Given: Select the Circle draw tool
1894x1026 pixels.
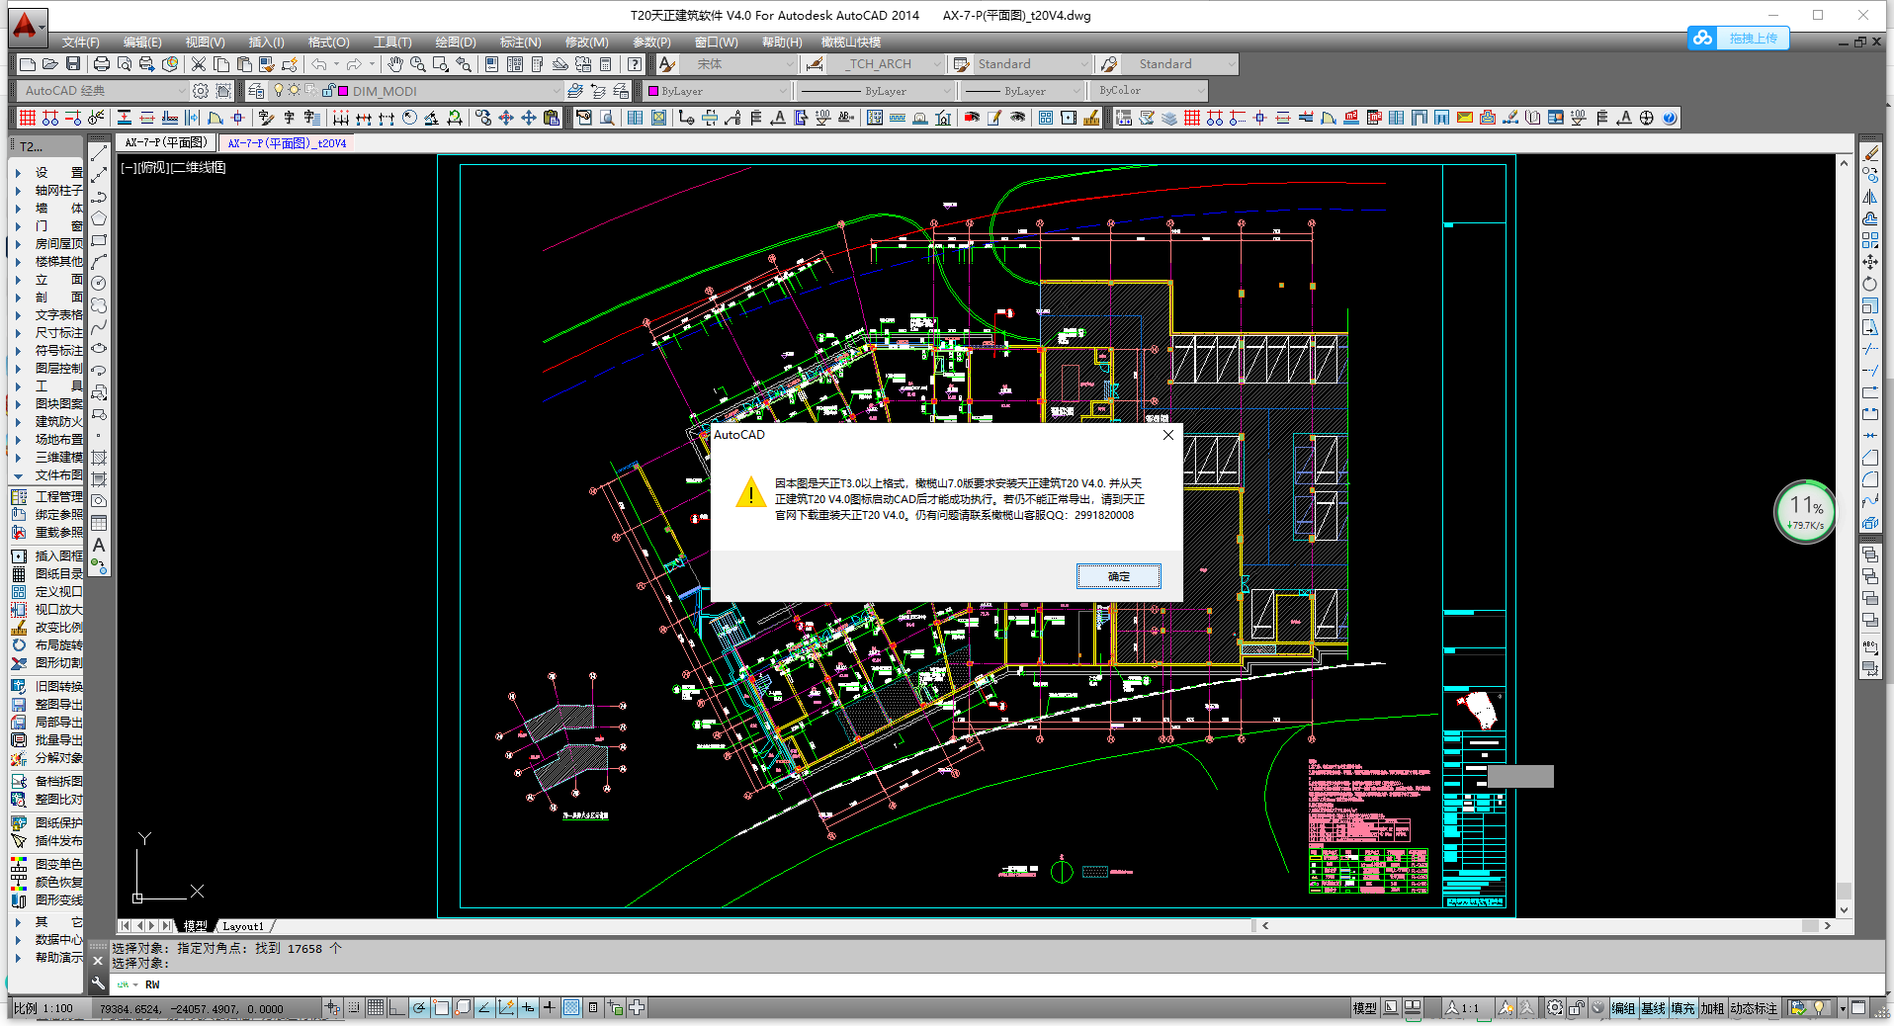Looking at the screenshot, I should point(99,284).
